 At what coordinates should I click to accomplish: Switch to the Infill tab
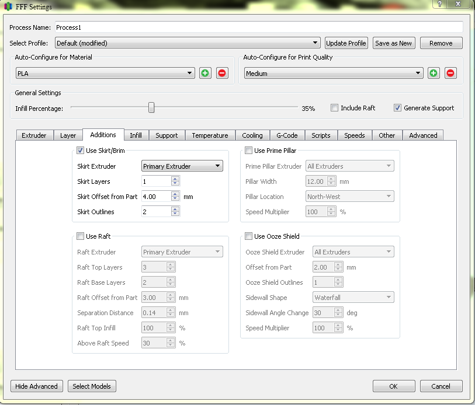click(x=136, y=135)
